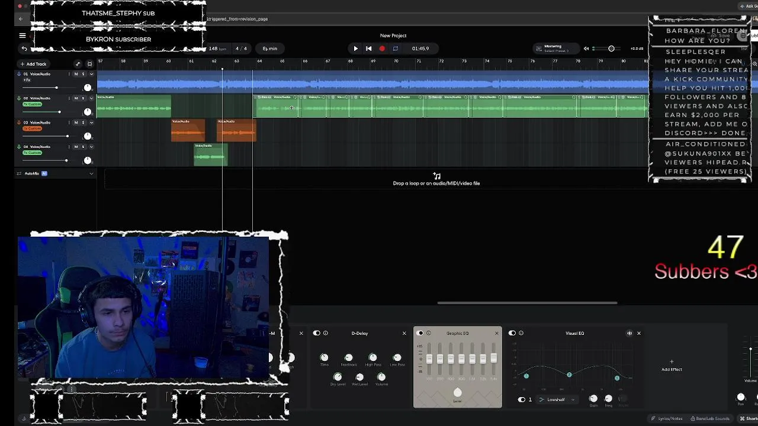Select green clip on track 04
758x426 pixels.
(210, 154)
